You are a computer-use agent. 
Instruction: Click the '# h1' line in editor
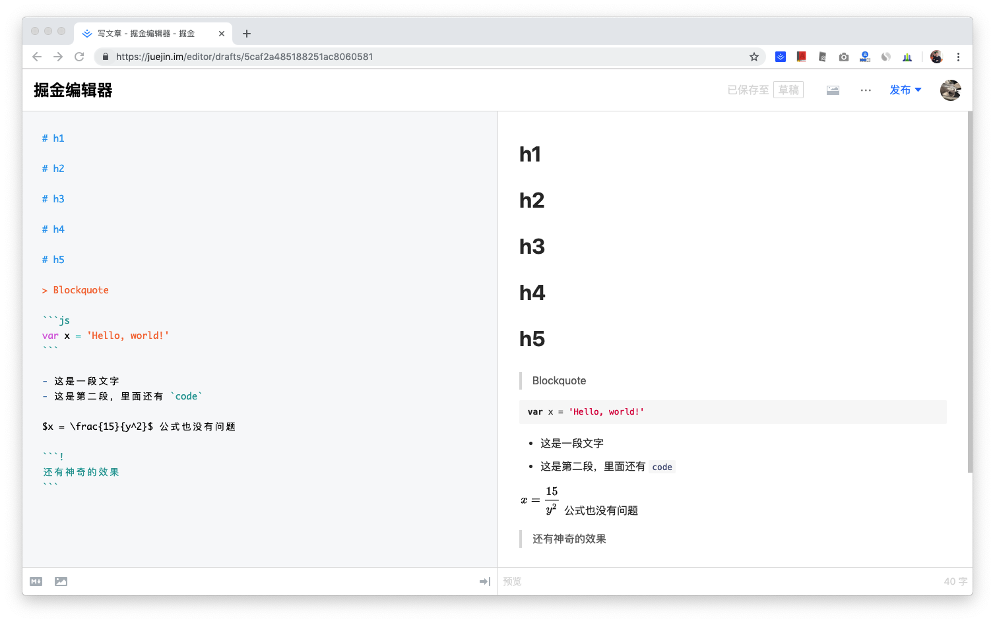coord(53,138)
